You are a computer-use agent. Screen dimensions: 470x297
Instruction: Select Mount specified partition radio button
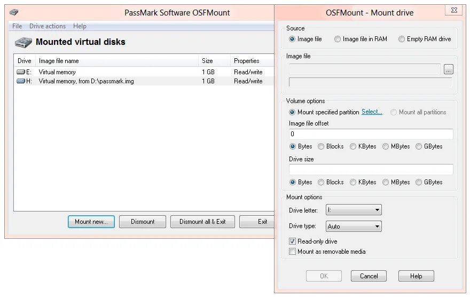point(292,112)
